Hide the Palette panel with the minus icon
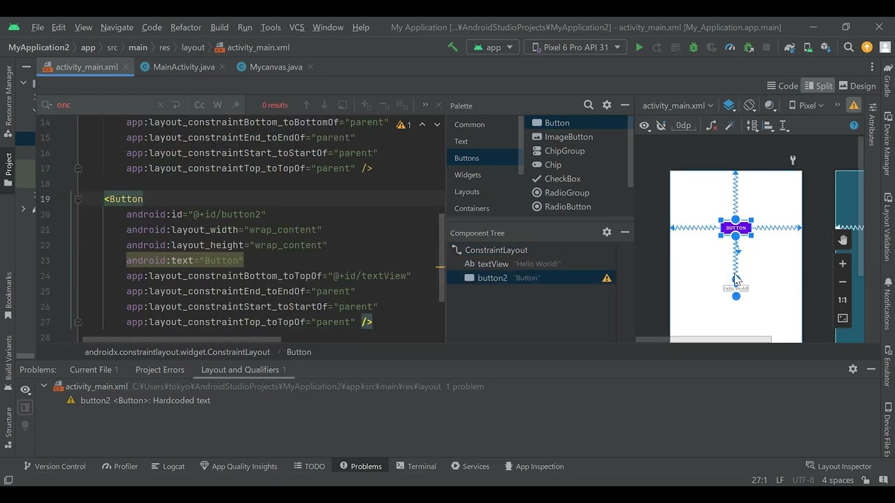The width and height of the screenshot is (895, 503). [625, 105]
